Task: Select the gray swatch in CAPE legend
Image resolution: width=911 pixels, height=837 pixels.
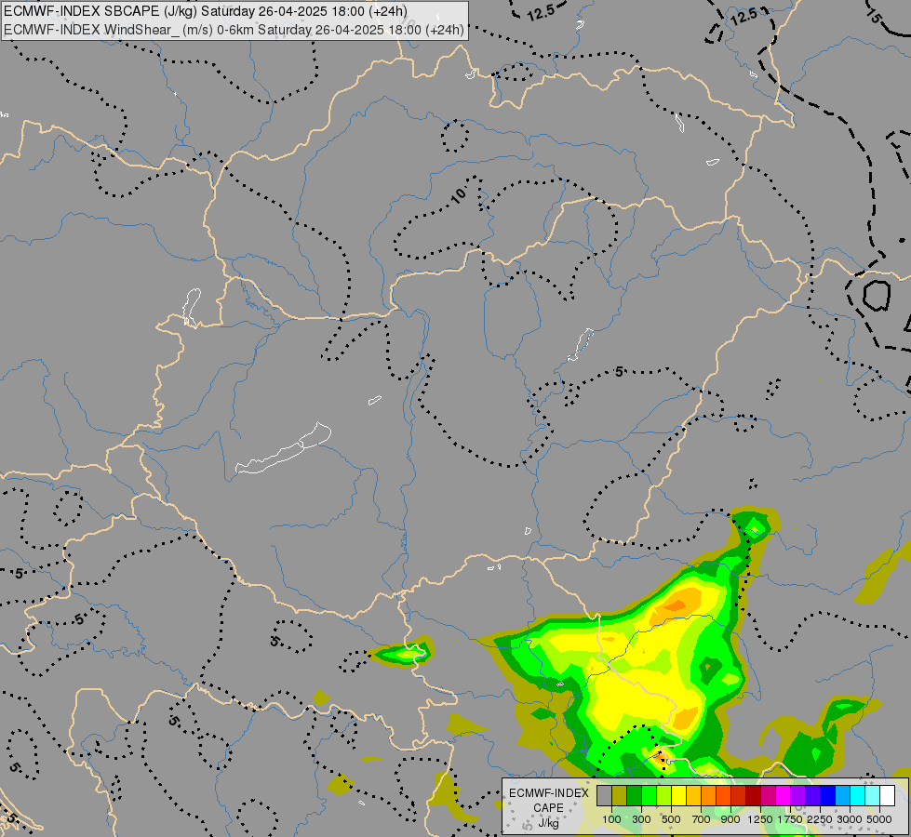Action: (604, 796)
